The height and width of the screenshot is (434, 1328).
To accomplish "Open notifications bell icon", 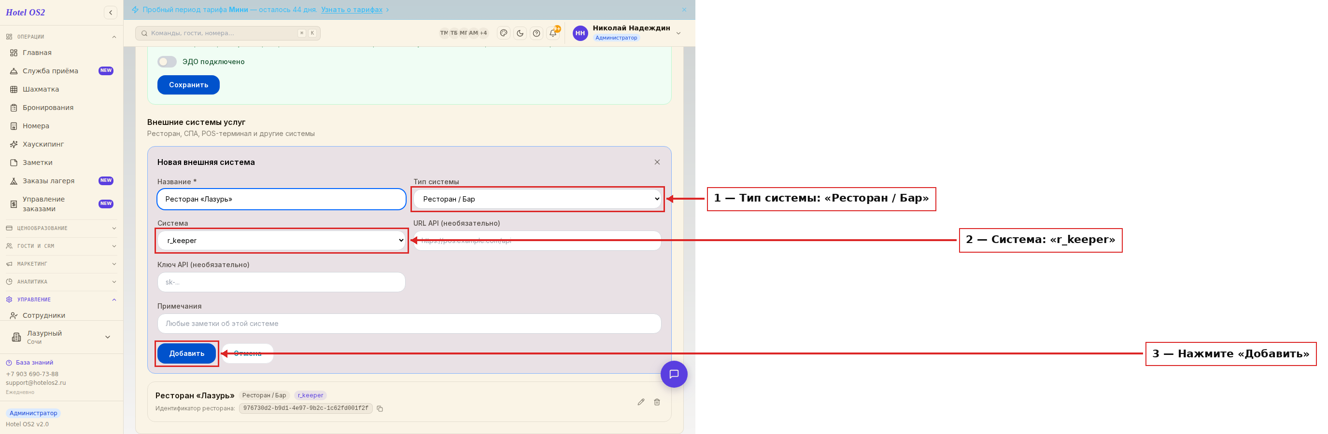I will [x=553, y=33].
